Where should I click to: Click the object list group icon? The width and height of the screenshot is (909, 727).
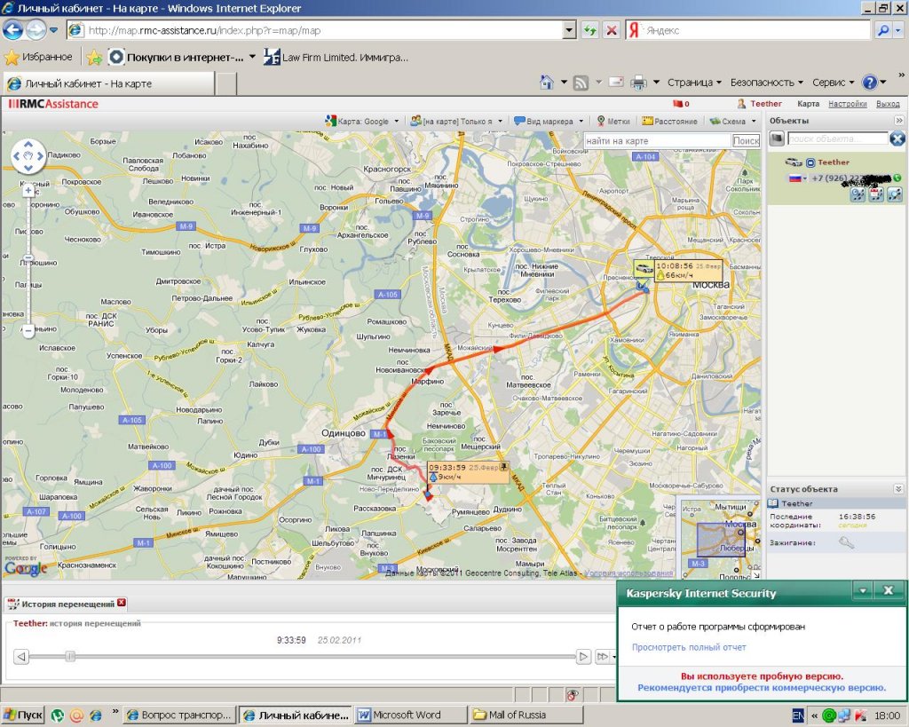pos(777,138)
